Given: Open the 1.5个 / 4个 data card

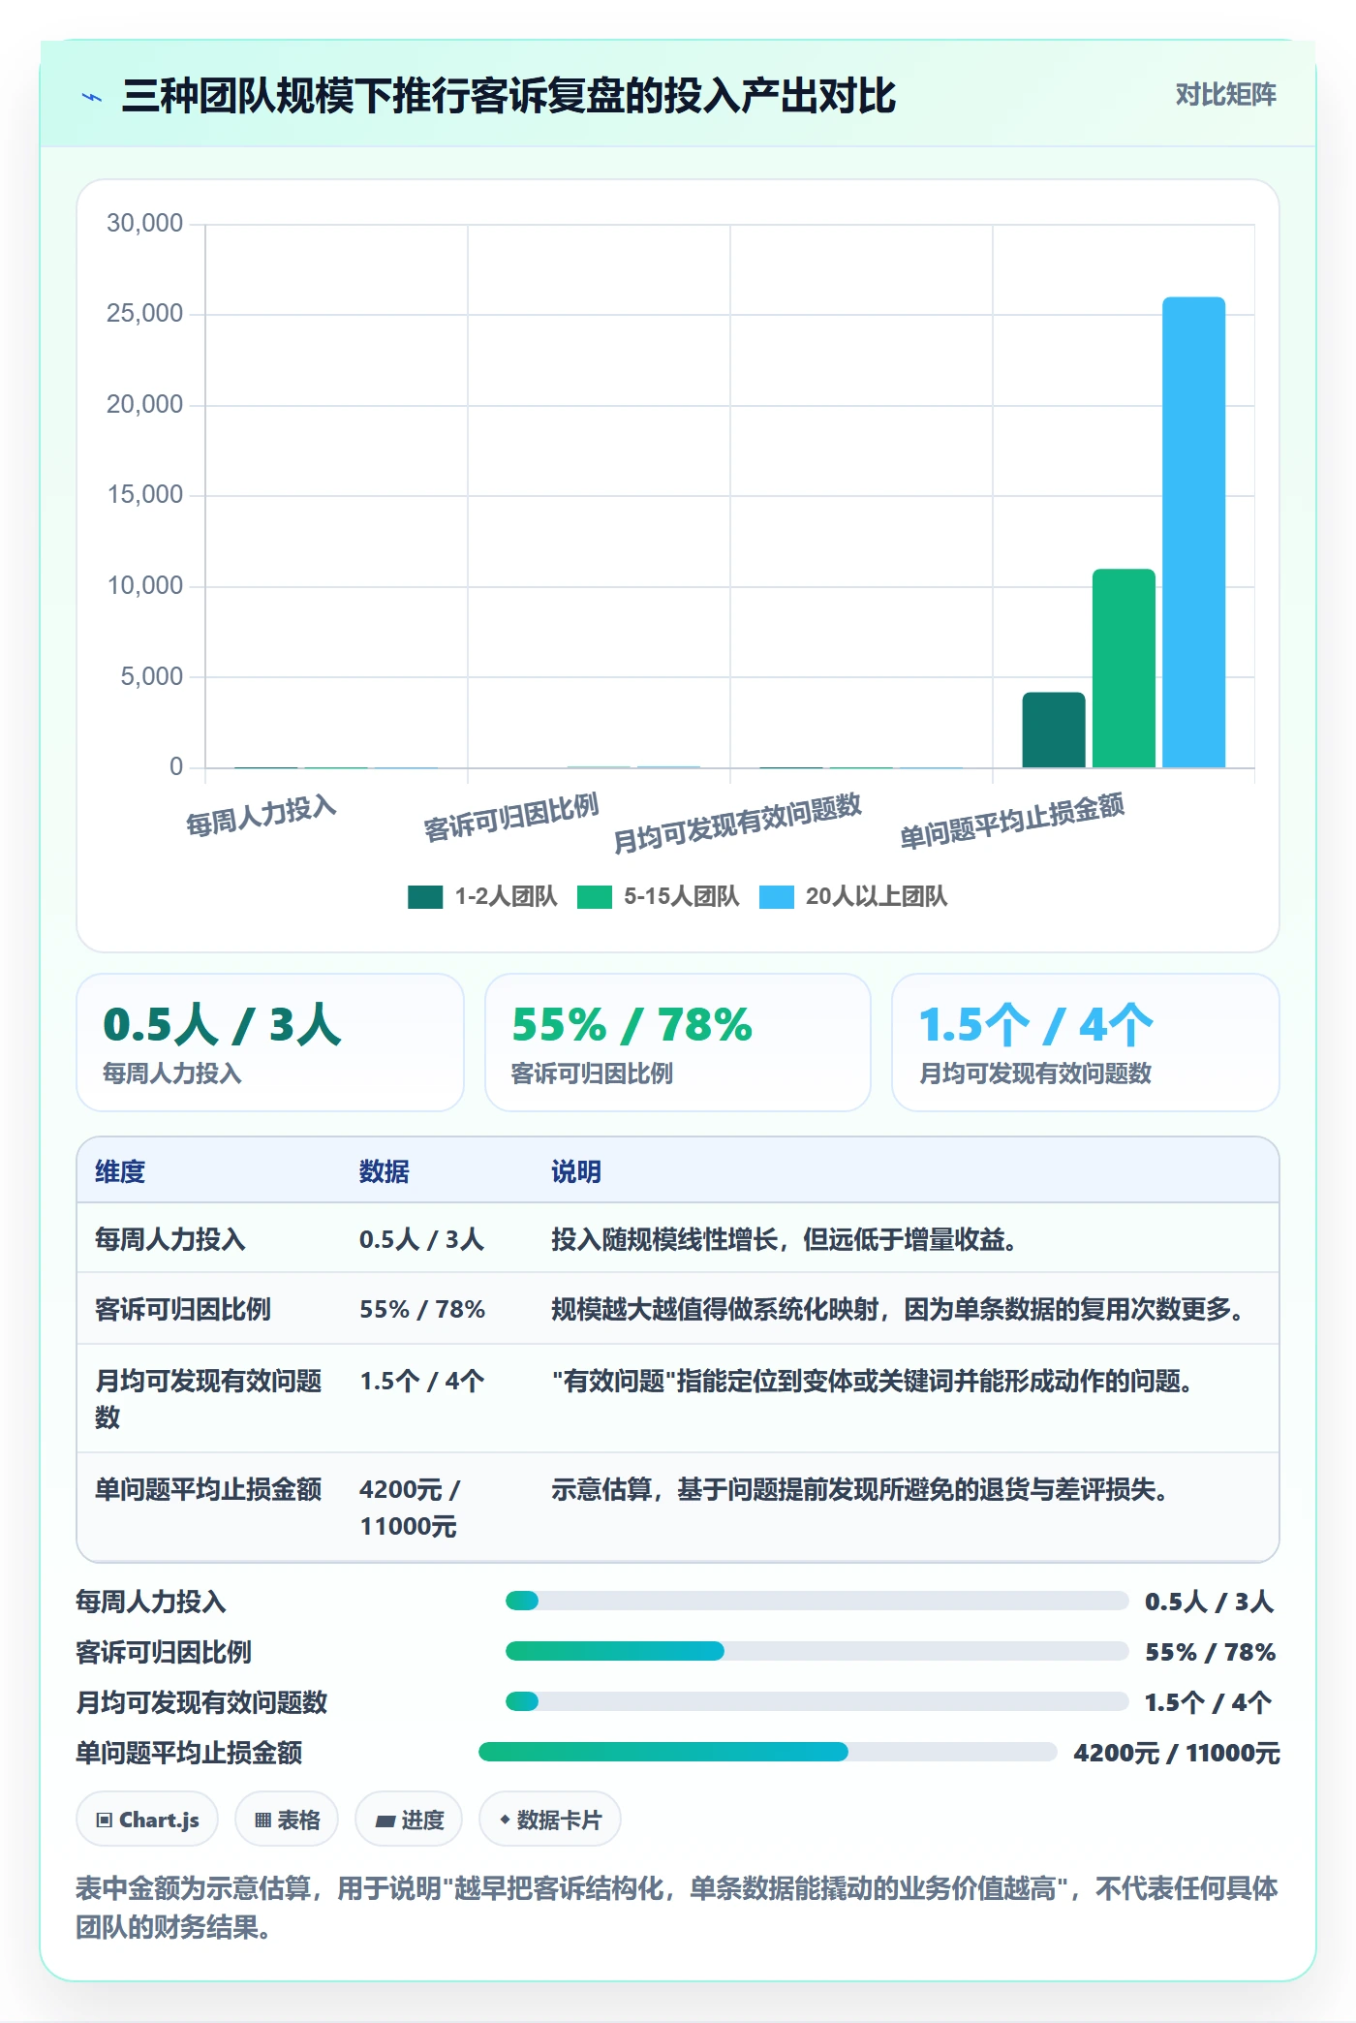Looking at the screenshot, I should pyautogui.click(x=1086, y=1043).
